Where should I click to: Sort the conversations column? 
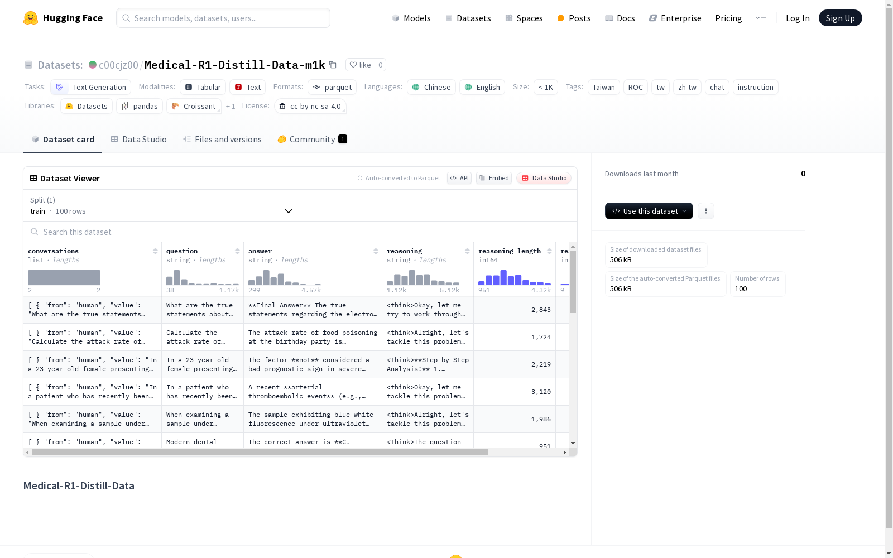click(155, 251)
